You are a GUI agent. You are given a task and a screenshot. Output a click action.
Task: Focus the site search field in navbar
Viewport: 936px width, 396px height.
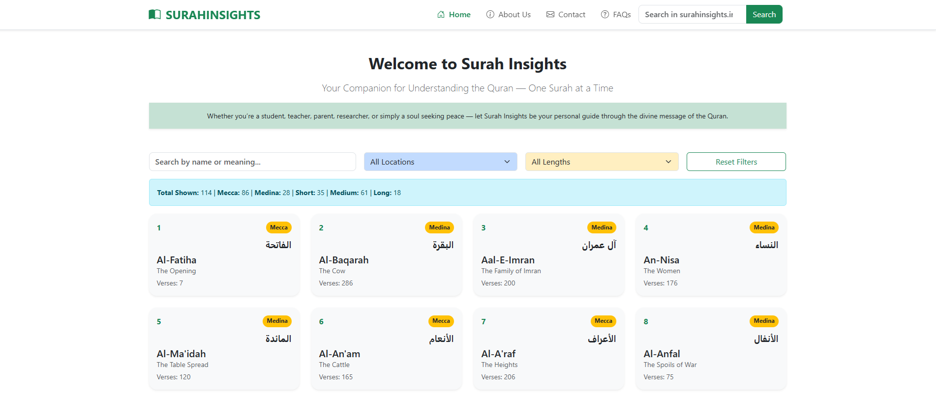click(692, 14)
